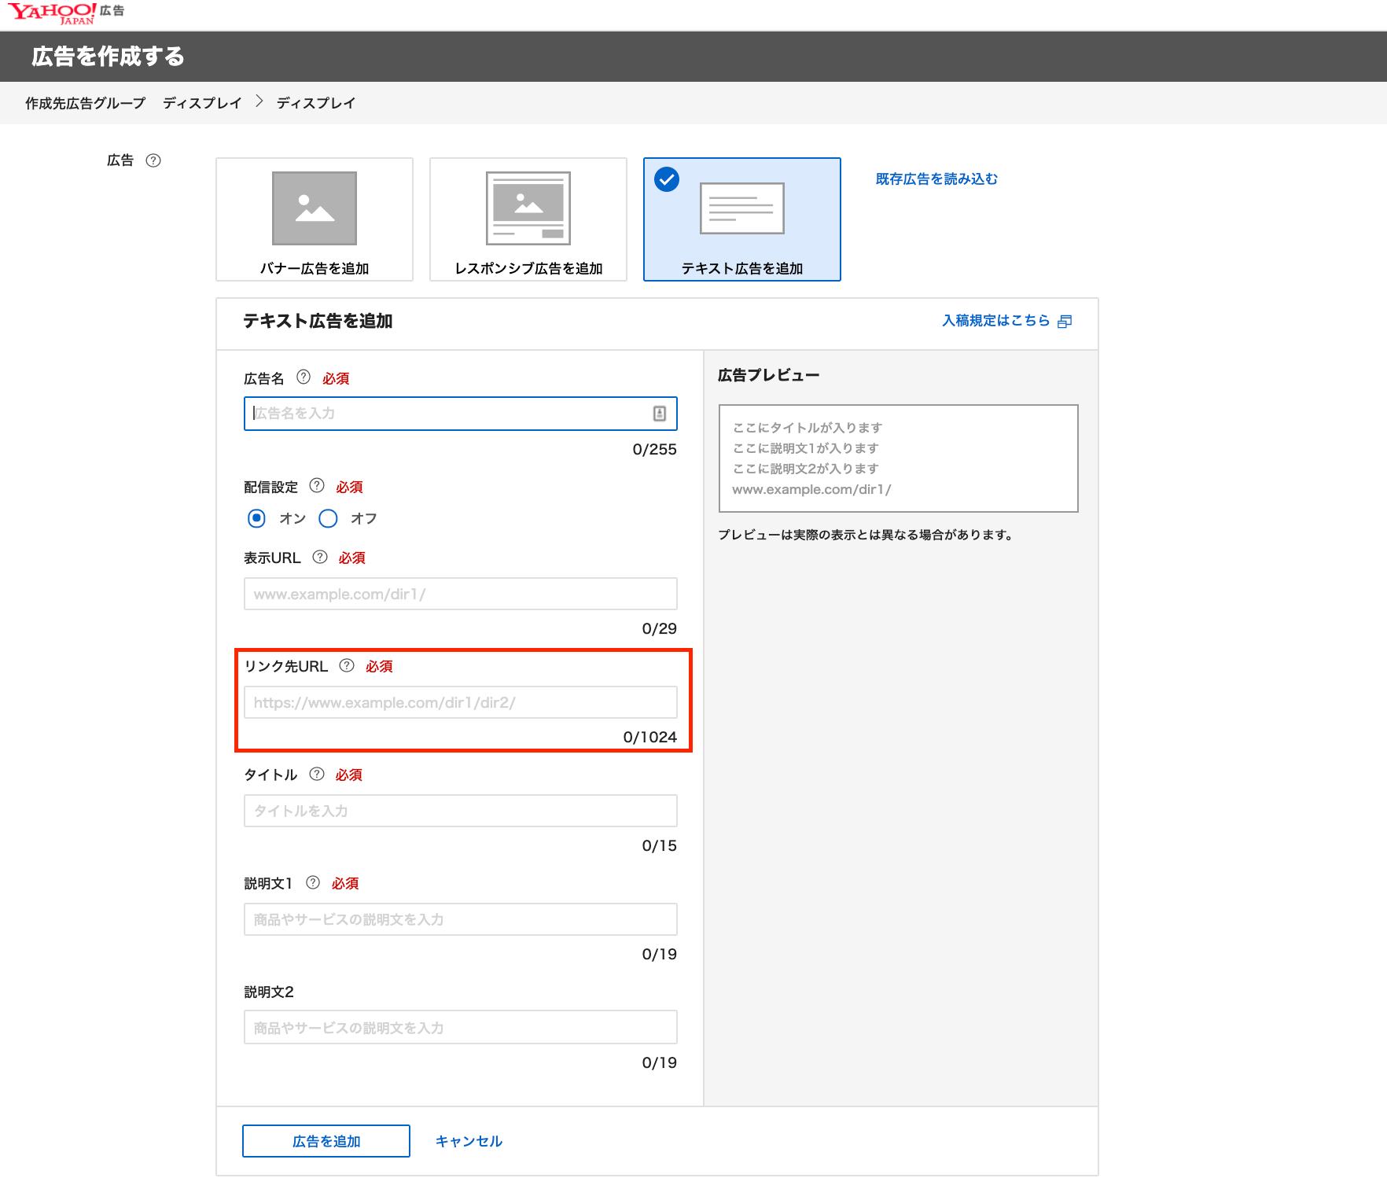Click the blue checkmark on text ad card
The width and height of the screenshot is (1387, 1200).
667,179
